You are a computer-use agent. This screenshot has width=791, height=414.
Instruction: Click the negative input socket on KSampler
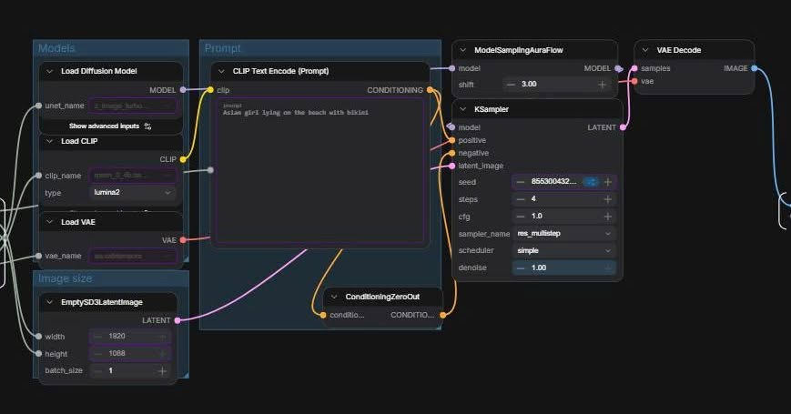click(452, 153)
